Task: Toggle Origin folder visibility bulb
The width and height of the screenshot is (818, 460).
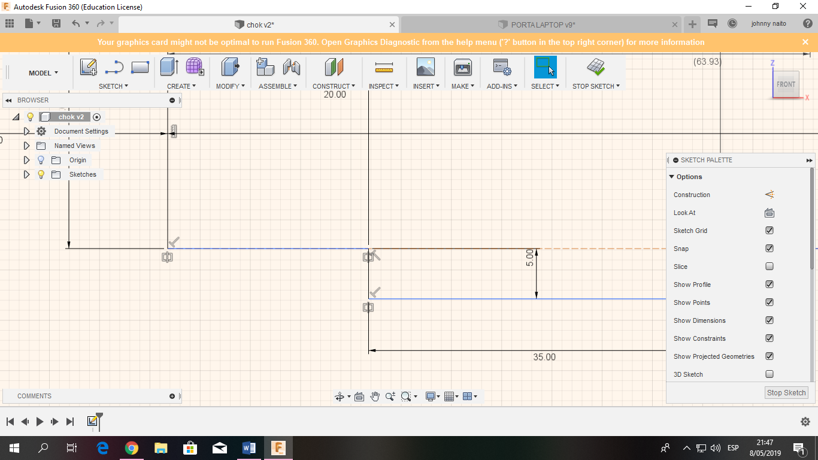Action: coord(41,160)
